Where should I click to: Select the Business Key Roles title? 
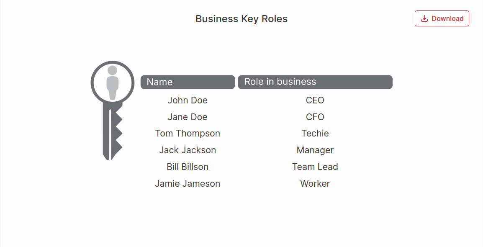(241, 19)
